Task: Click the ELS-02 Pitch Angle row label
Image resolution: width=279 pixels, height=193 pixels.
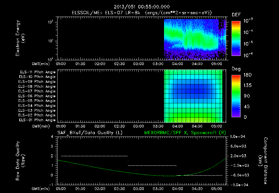Action: click(x=37, y=115)
